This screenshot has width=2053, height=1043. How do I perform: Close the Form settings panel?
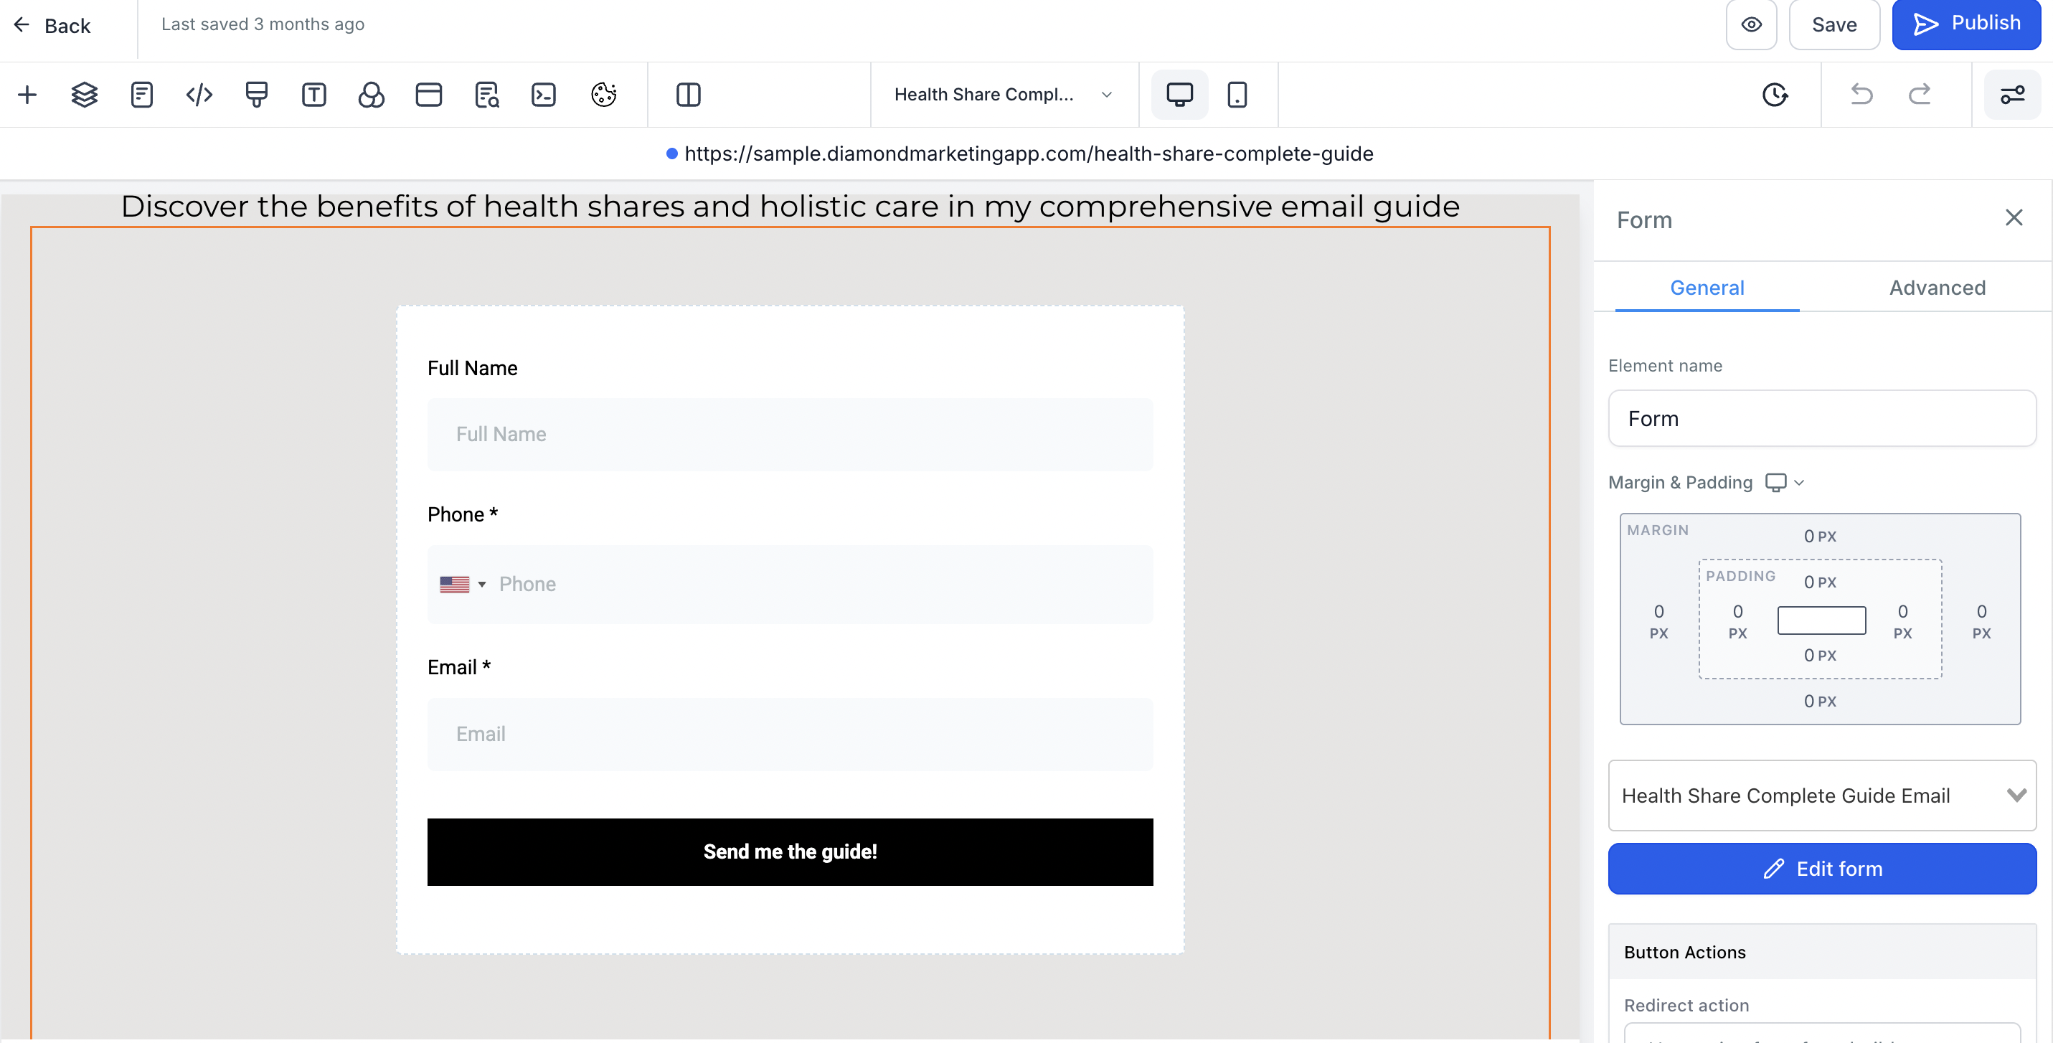2014,217
